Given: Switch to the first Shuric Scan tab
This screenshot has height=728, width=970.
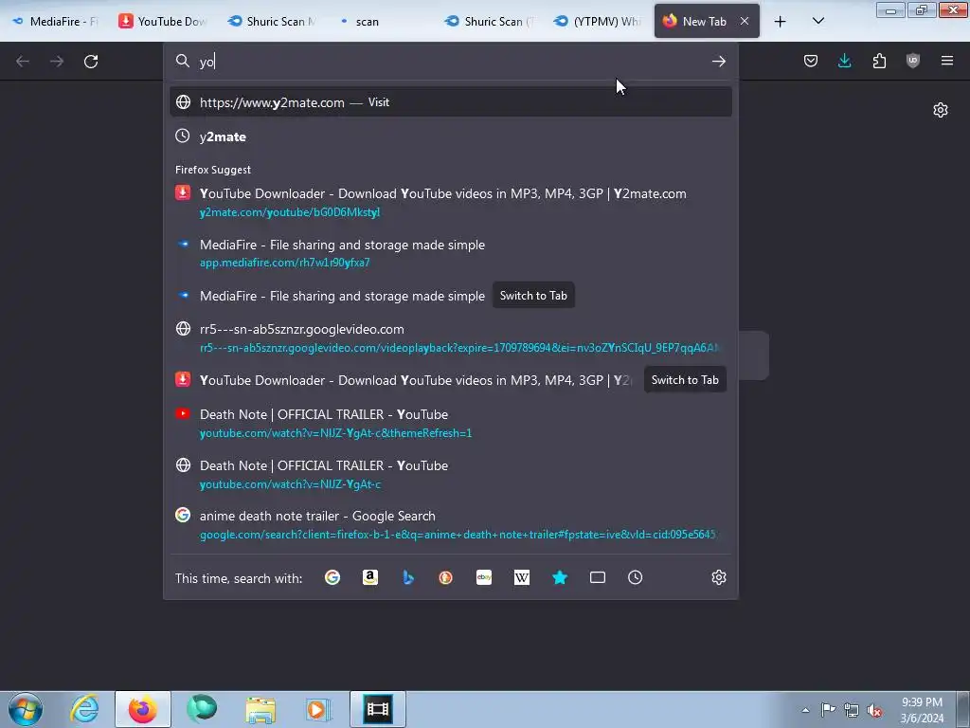Looking at the screenshot, I should (x=272, y=22).
